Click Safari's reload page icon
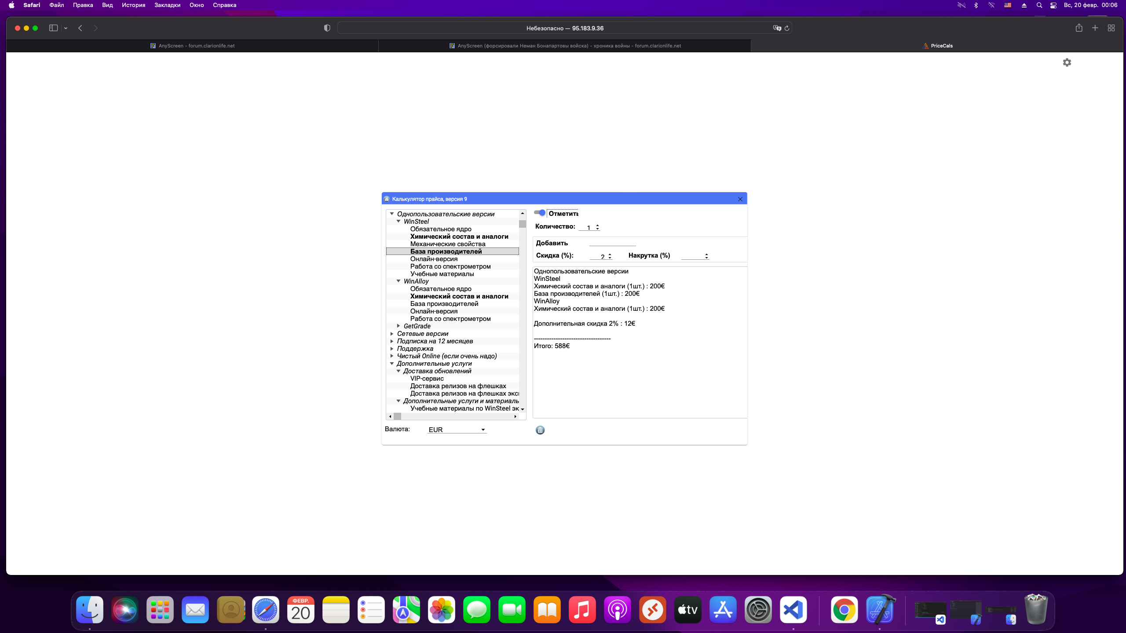The height and width of the screenshot is (633, 1126). click(787, 28)
